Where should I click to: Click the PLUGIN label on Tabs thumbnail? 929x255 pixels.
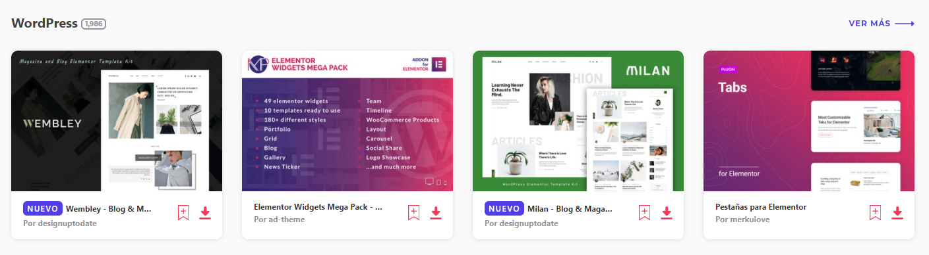[x=729, y=69]
